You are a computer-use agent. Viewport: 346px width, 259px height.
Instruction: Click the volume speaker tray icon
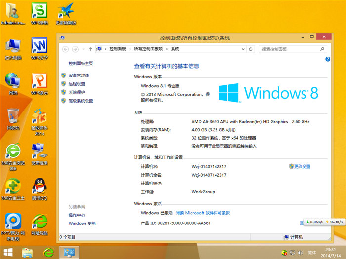tap(301, 253)
